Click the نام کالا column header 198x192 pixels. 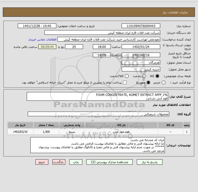(x=121, y=125)
